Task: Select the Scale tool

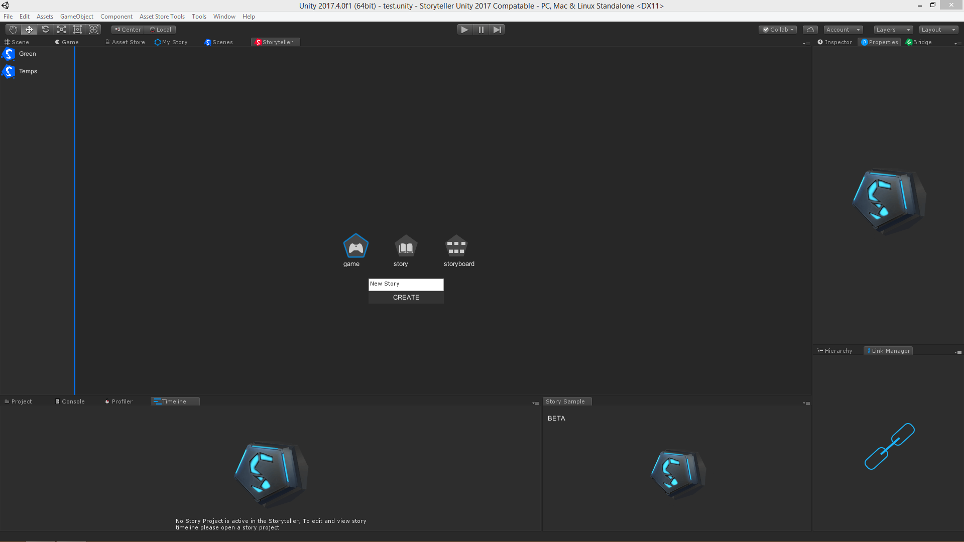Action: coord(61,30)
